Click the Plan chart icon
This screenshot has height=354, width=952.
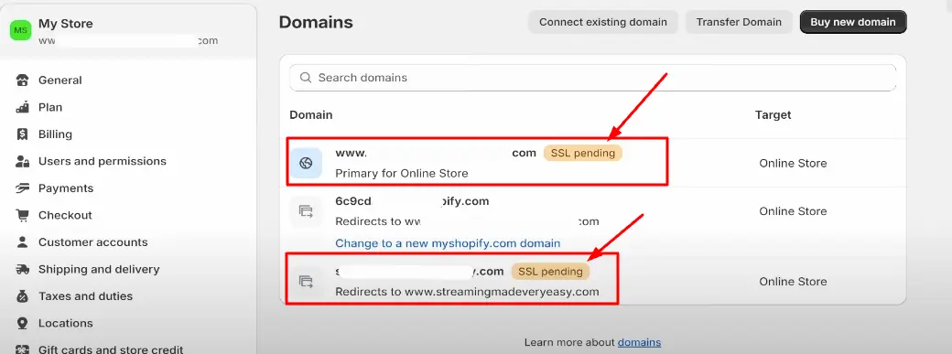(23, 107)
